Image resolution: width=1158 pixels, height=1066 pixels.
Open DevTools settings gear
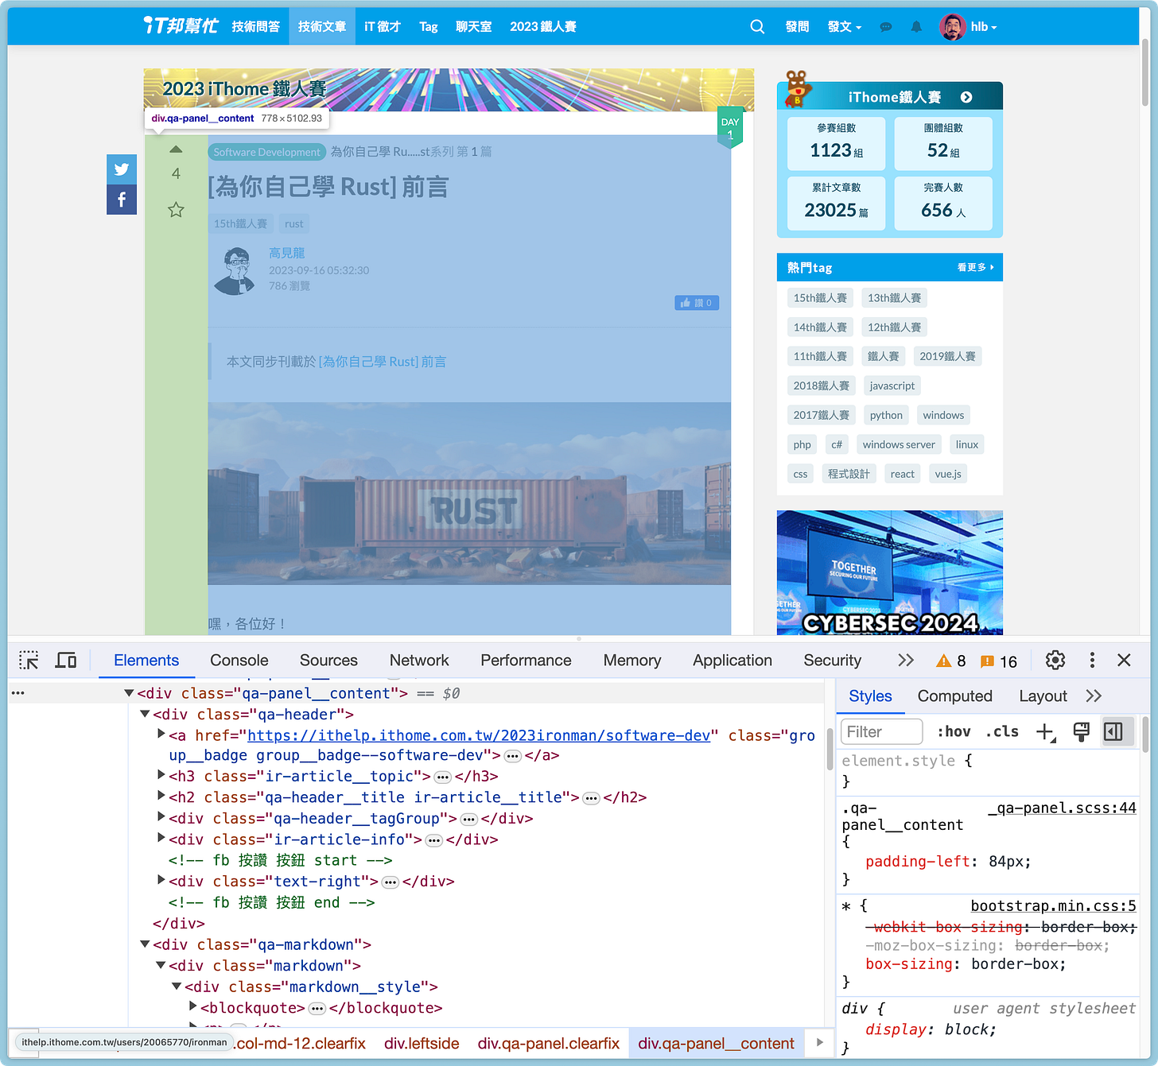pyautogui.click(x=1055, y=660)
